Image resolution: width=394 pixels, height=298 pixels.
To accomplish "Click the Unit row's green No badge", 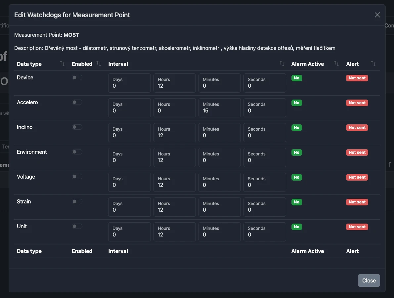I will pyautogui.click(x=296, y=227).
